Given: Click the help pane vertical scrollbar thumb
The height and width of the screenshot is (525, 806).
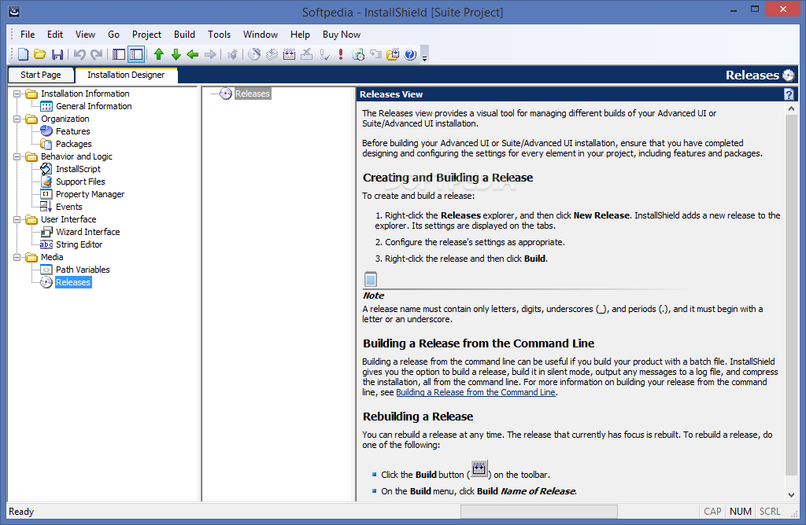Looking at the screenshot, I should (x=791, y=295).
